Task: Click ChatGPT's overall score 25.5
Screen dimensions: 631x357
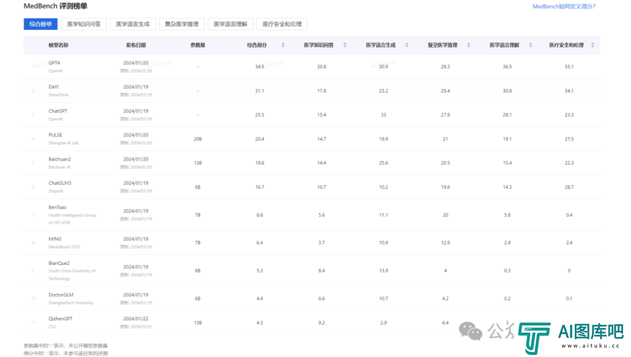Action: tap(259, 115)
